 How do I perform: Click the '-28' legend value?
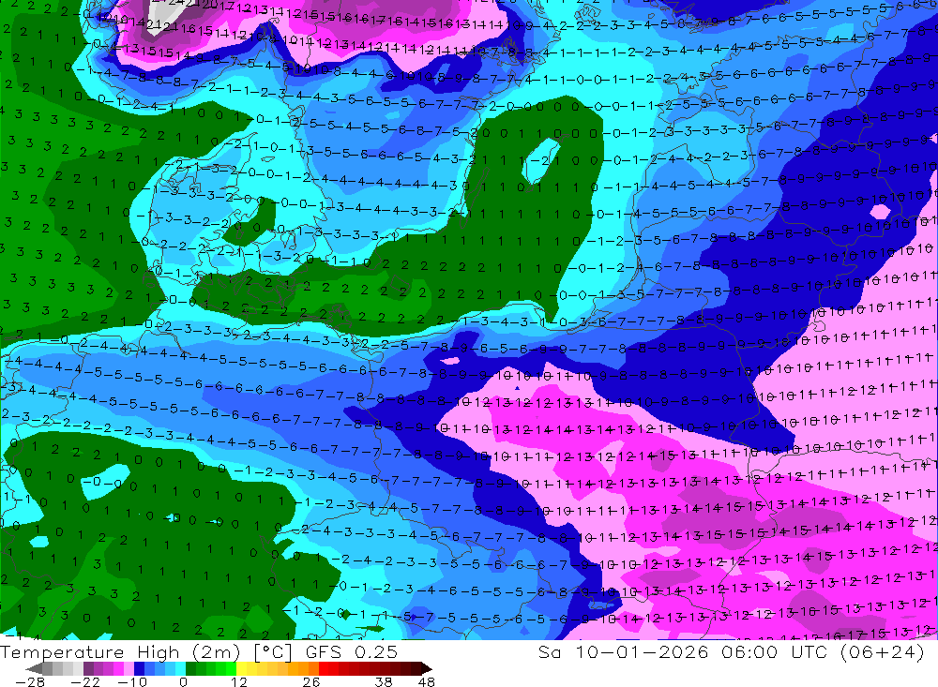point(29,681)
